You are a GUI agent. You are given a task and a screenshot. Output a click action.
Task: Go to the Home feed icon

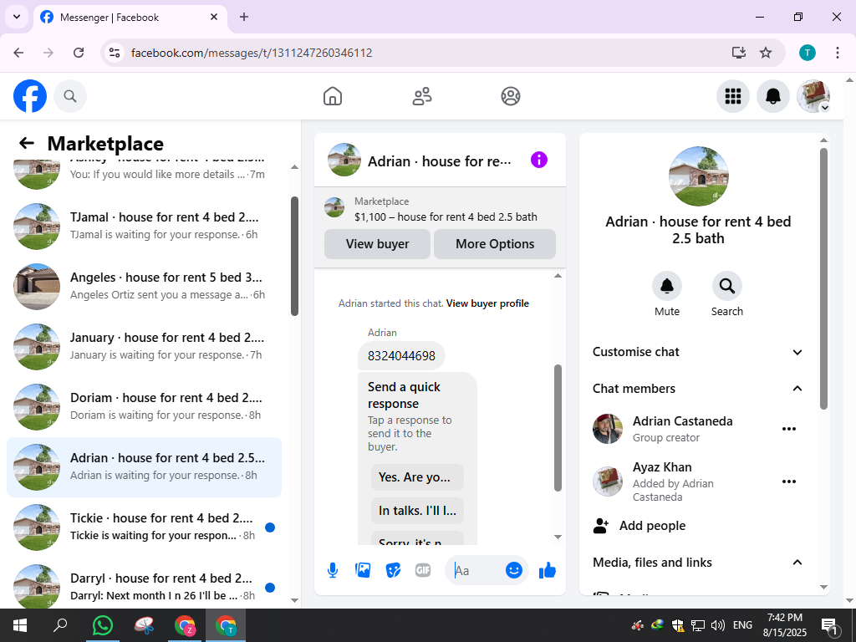point(333,96)
